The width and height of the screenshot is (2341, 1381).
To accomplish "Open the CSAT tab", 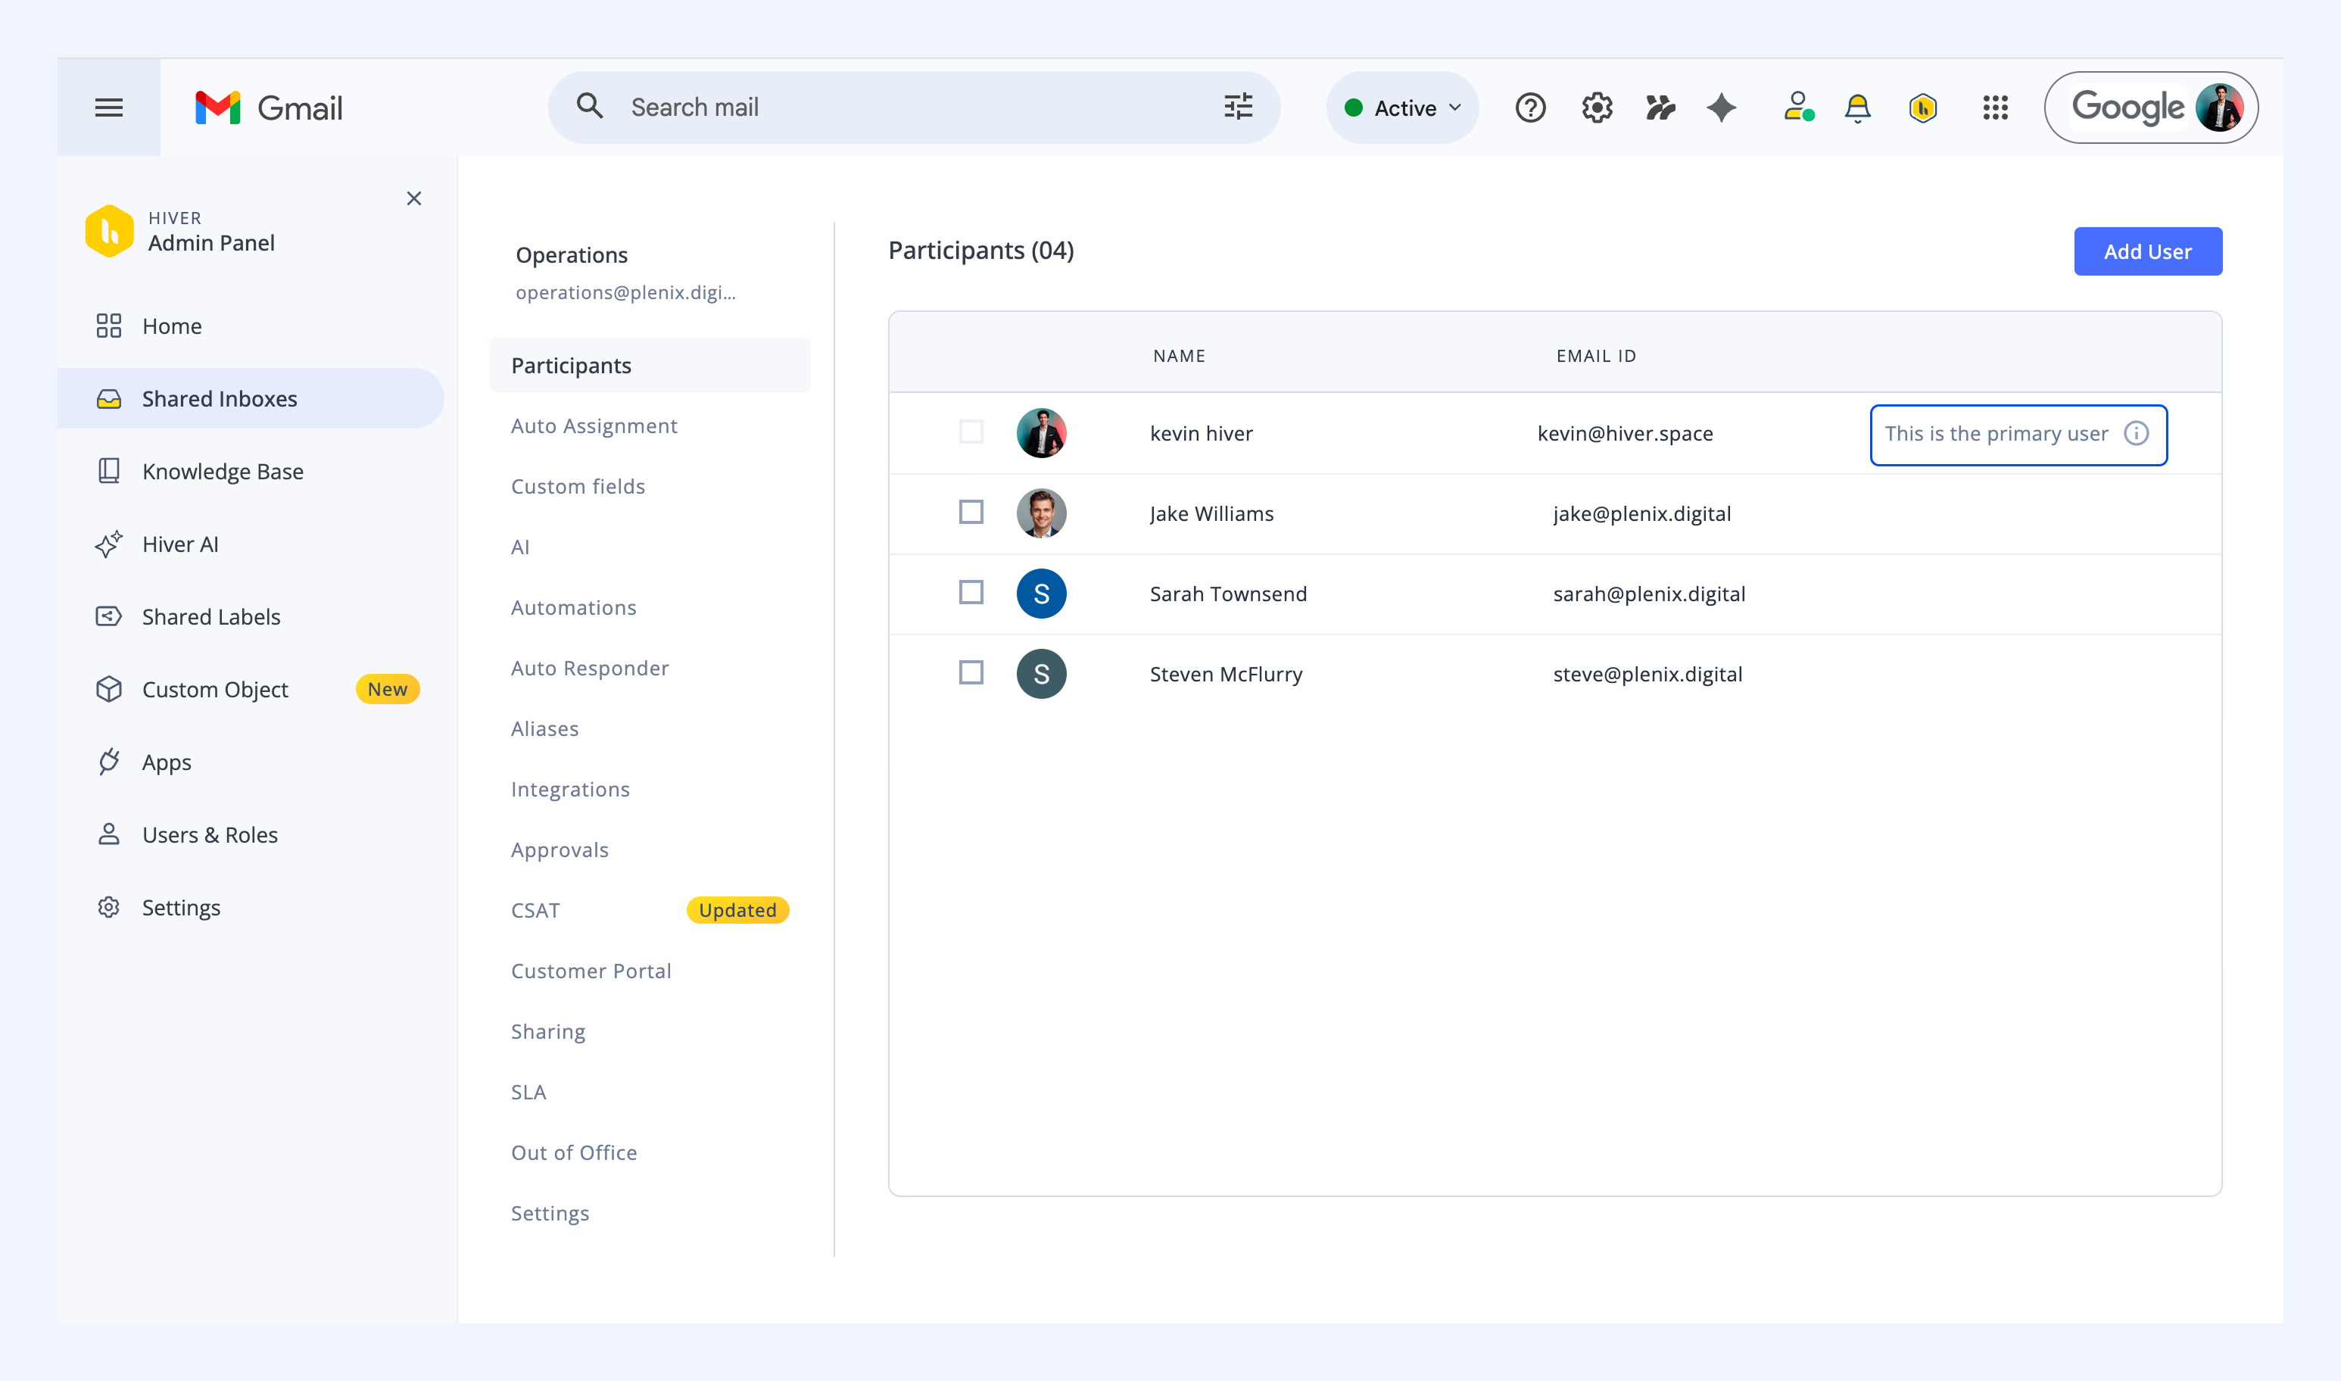I will 535,910.
